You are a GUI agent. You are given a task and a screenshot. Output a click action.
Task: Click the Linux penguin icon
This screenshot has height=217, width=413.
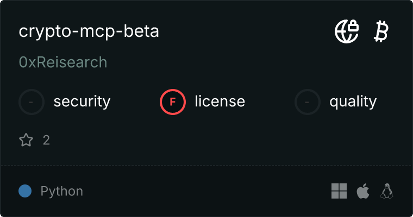[387, 191]
